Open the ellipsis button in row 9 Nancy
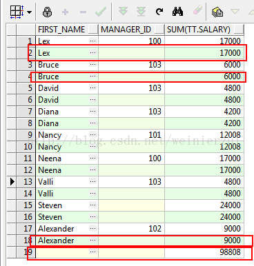Viewport: 254px width, 266px height. coord(92,134)
